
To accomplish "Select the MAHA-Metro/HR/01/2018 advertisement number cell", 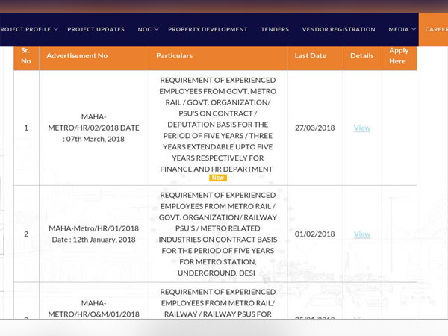I will click(94, 234).
